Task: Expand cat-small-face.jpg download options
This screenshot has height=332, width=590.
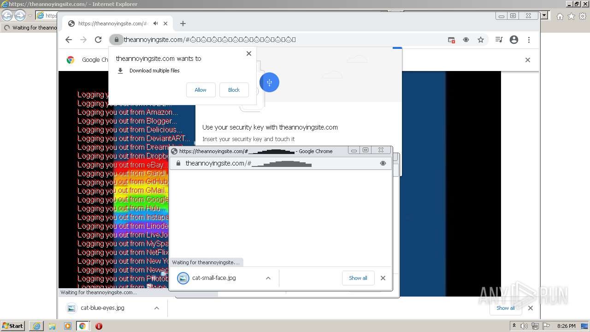Action: click(268, 278)
